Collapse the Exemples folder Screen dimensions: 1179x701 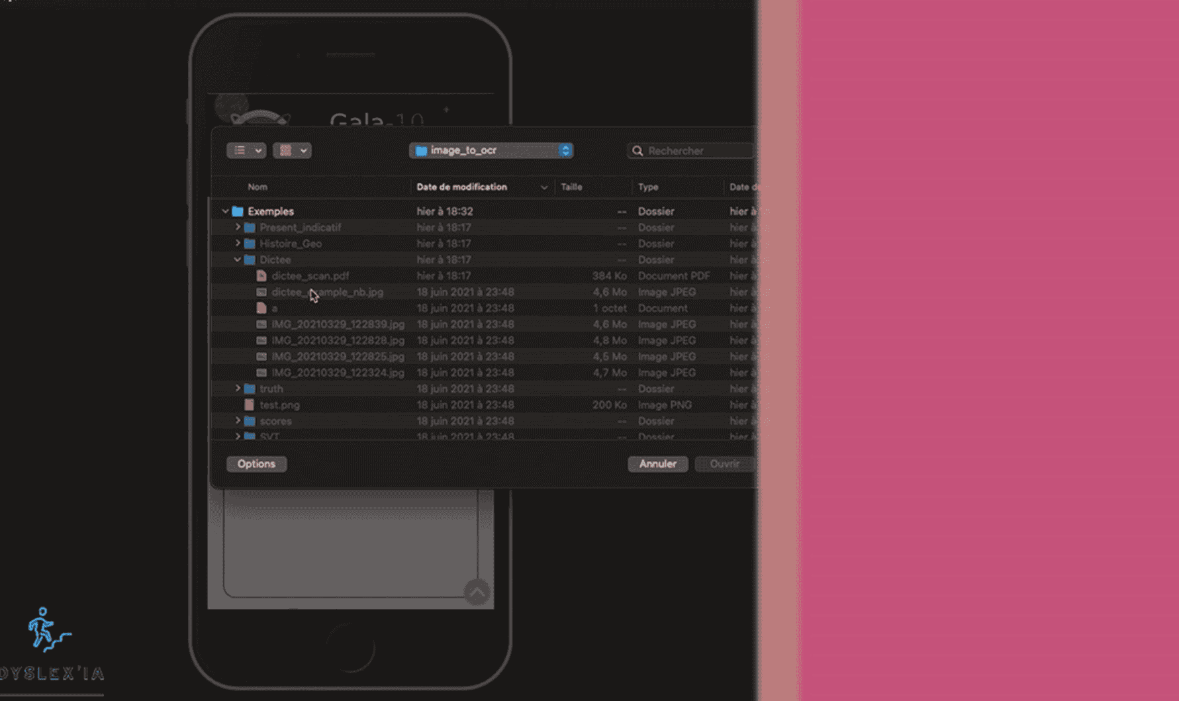[x=225, y=211]
